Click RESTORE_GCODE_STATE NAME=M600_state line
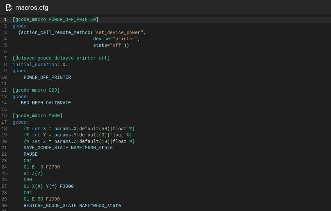This screenshot has width=331, height=211. coord(72,206)
